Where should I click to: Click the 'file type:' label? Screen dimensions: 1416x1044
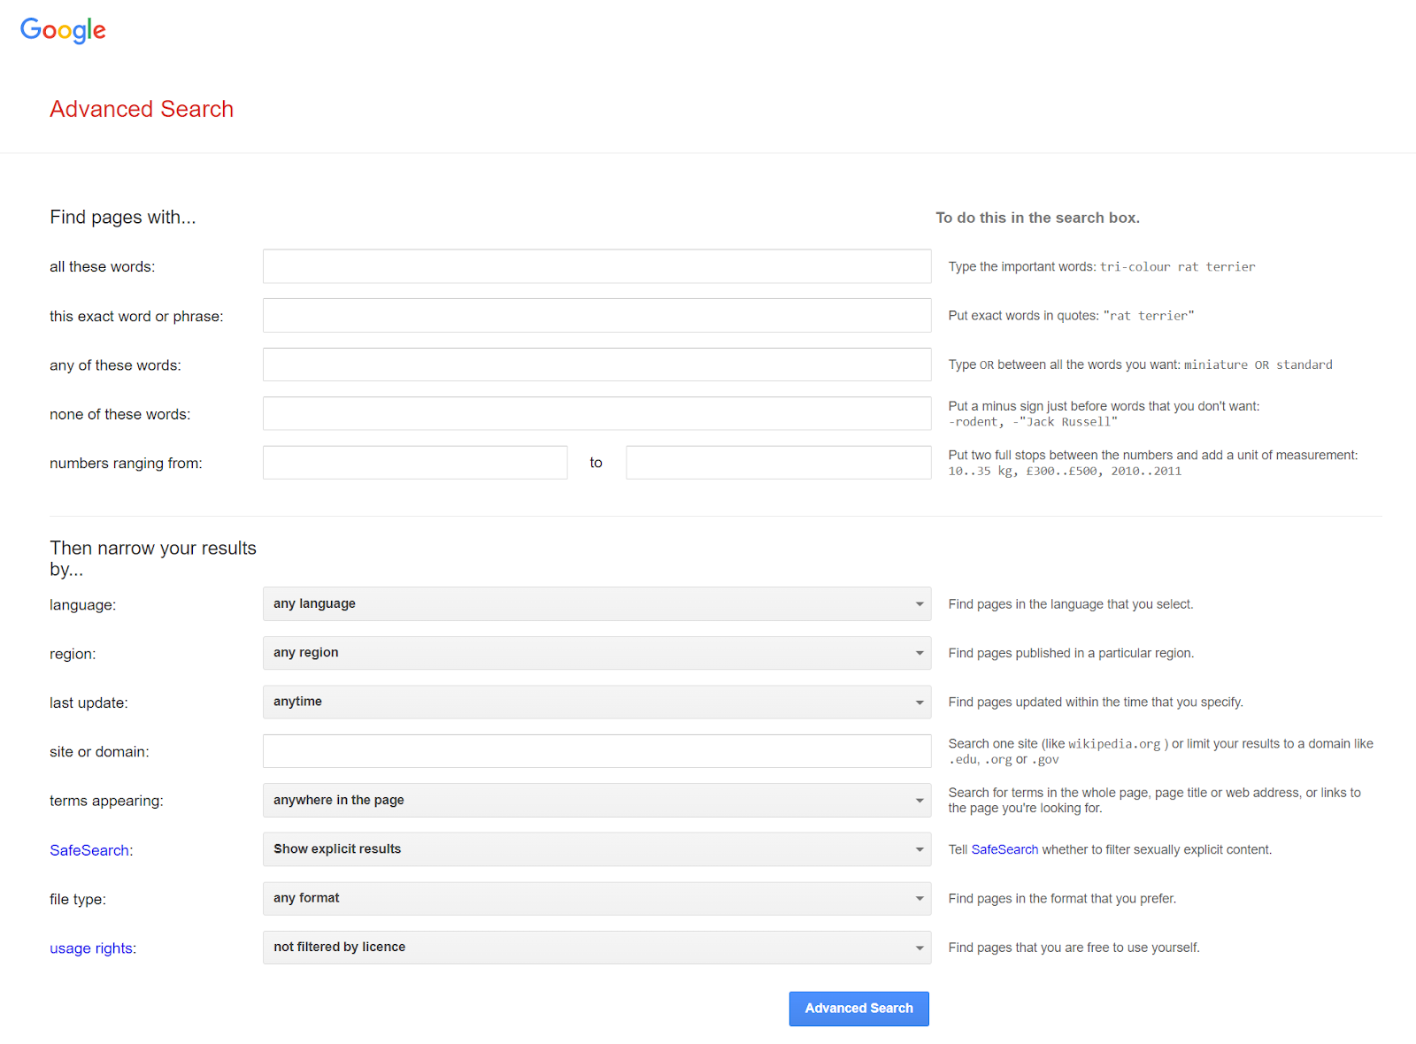77,899
